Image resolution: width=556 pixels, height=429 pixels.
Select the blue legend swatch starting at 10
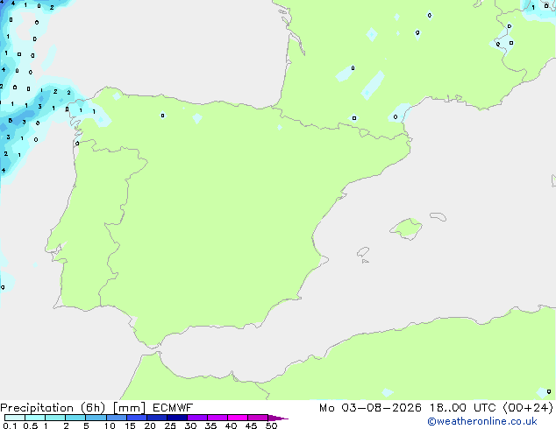117,418
